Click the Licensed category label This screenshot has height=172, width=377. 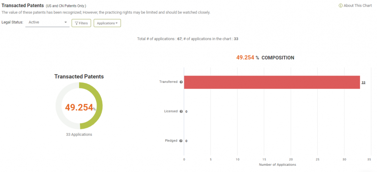pos(171,111)
